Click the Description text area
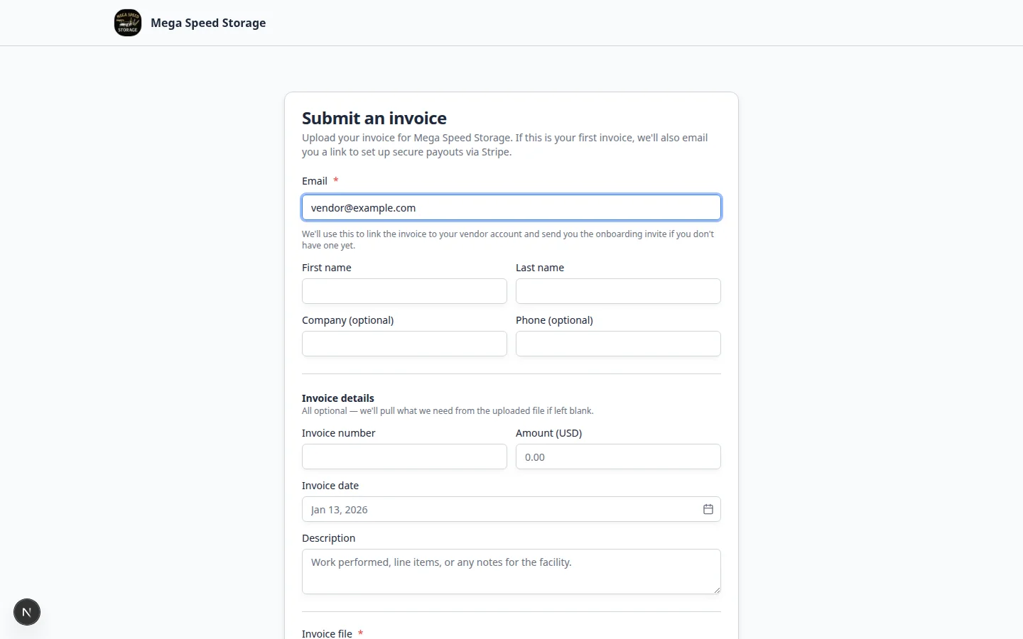The width and height of the screenshot is (1023, 639). tap(511, 572)
